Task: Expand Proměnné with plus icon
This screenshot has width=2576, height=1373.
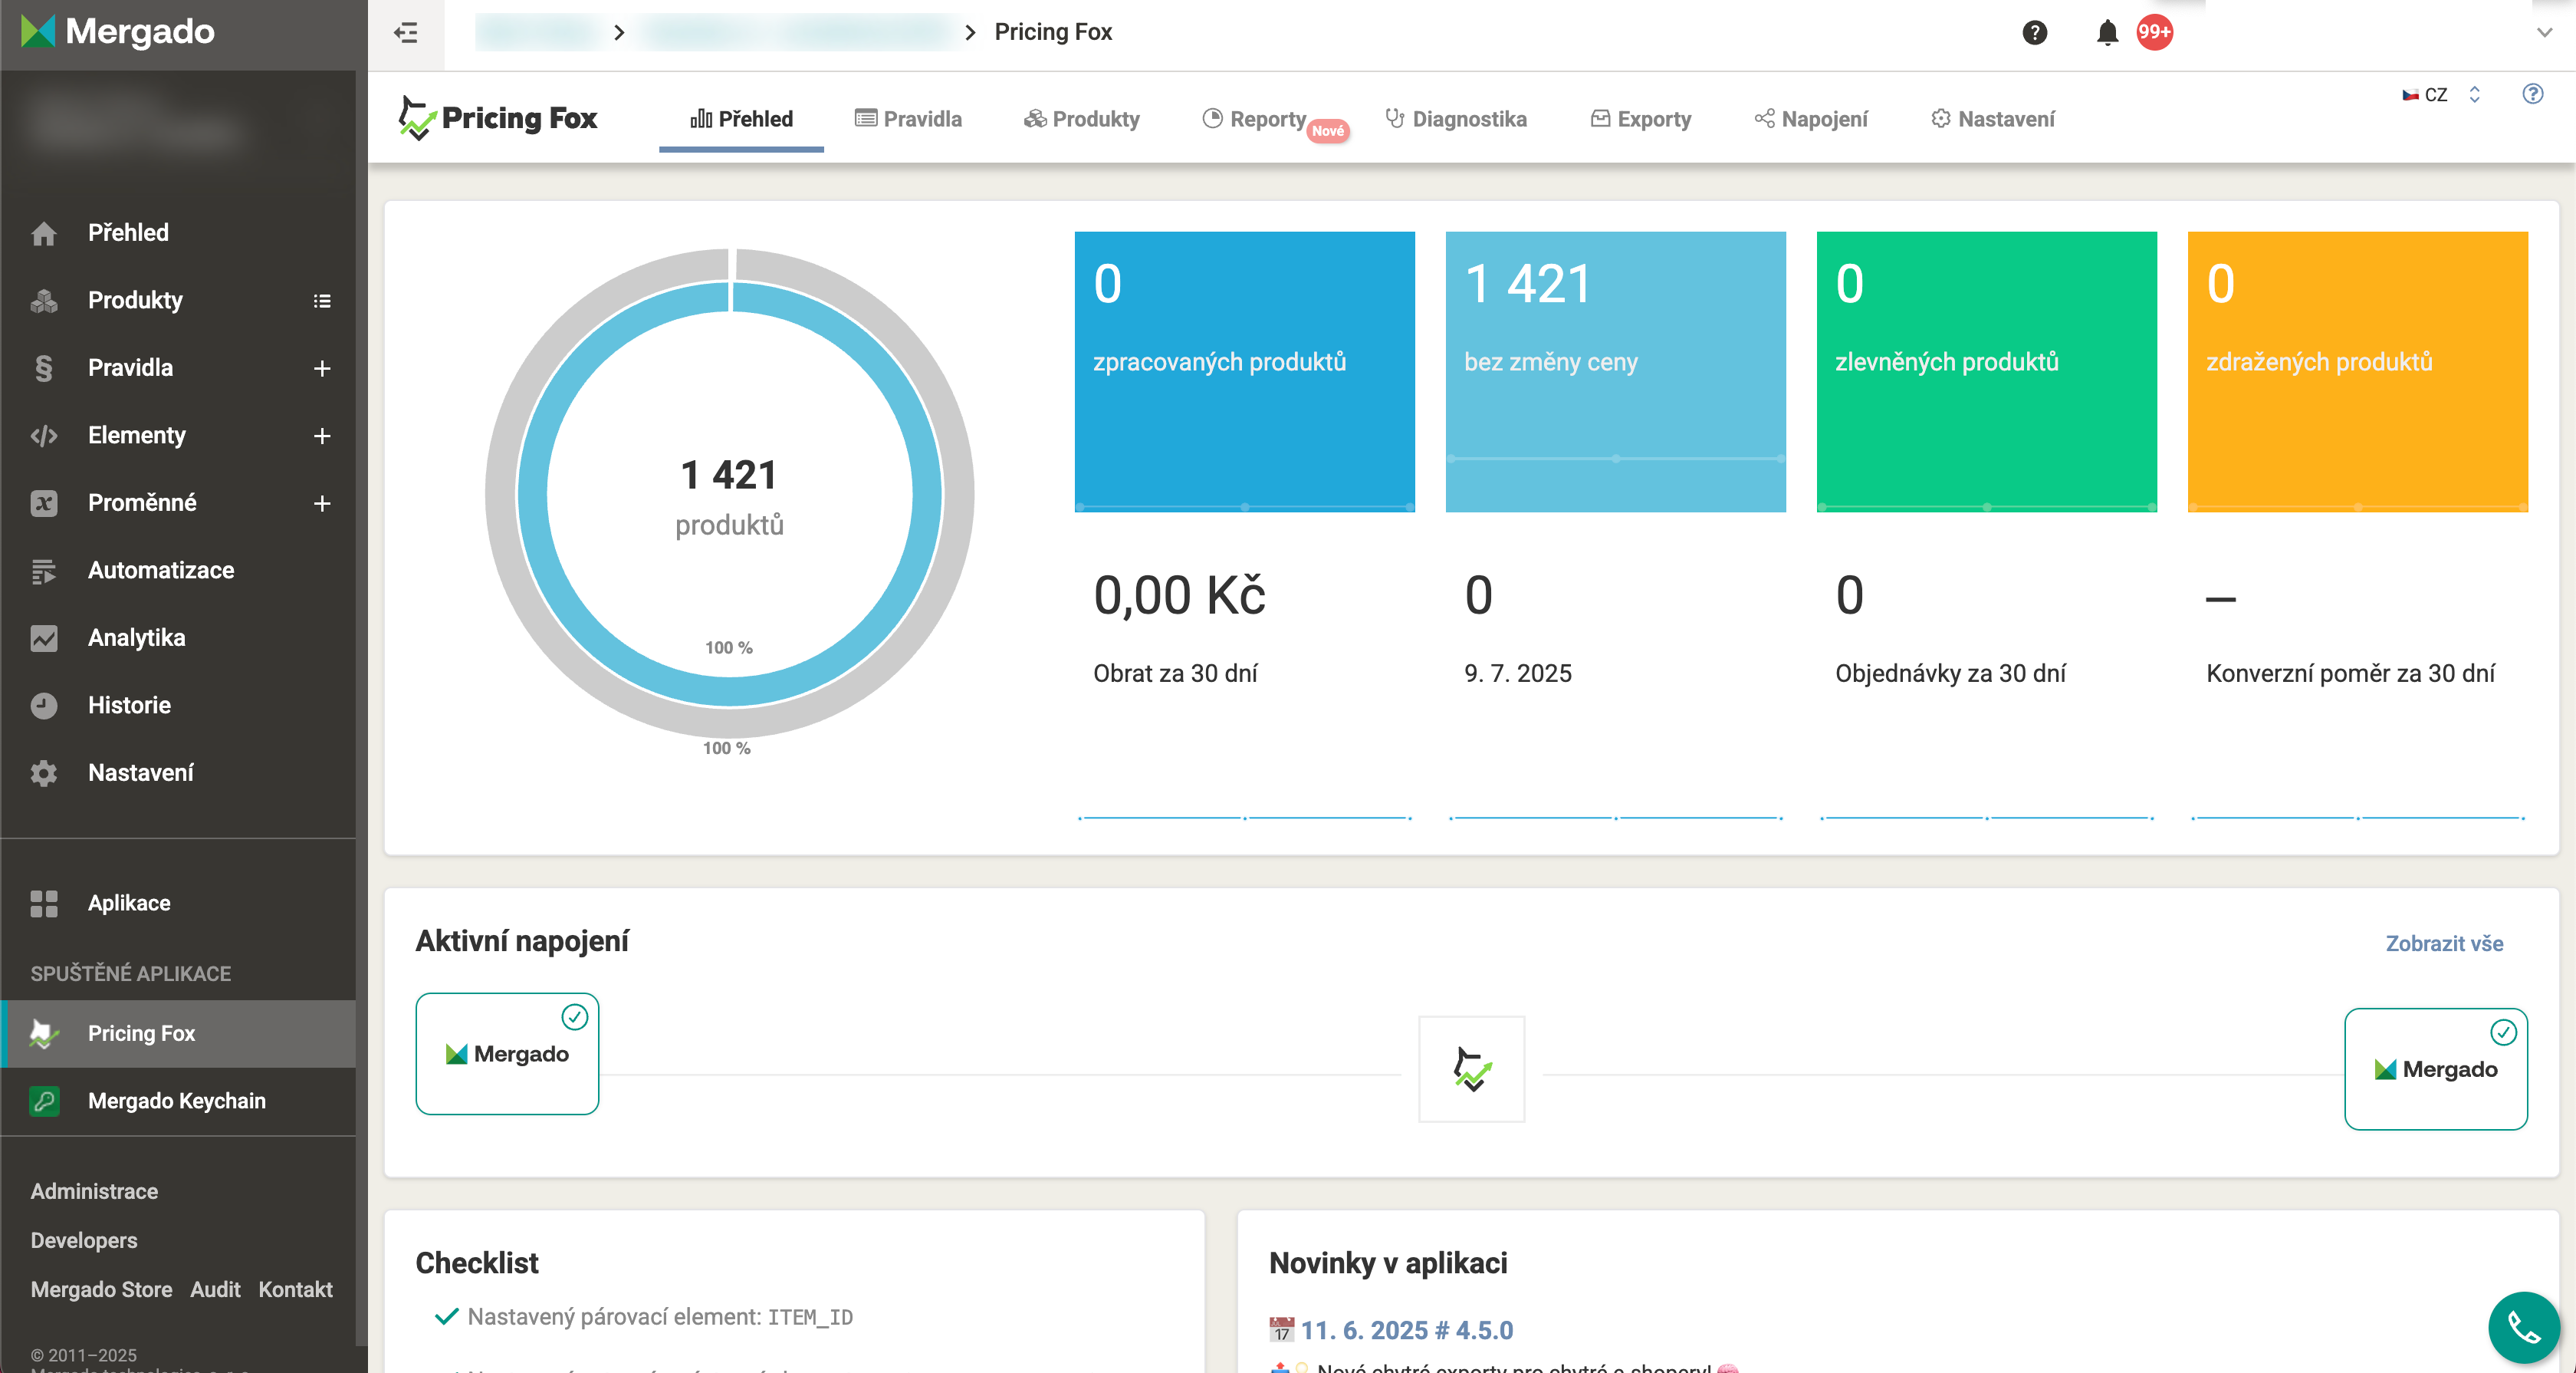Action: click(322, 503)
